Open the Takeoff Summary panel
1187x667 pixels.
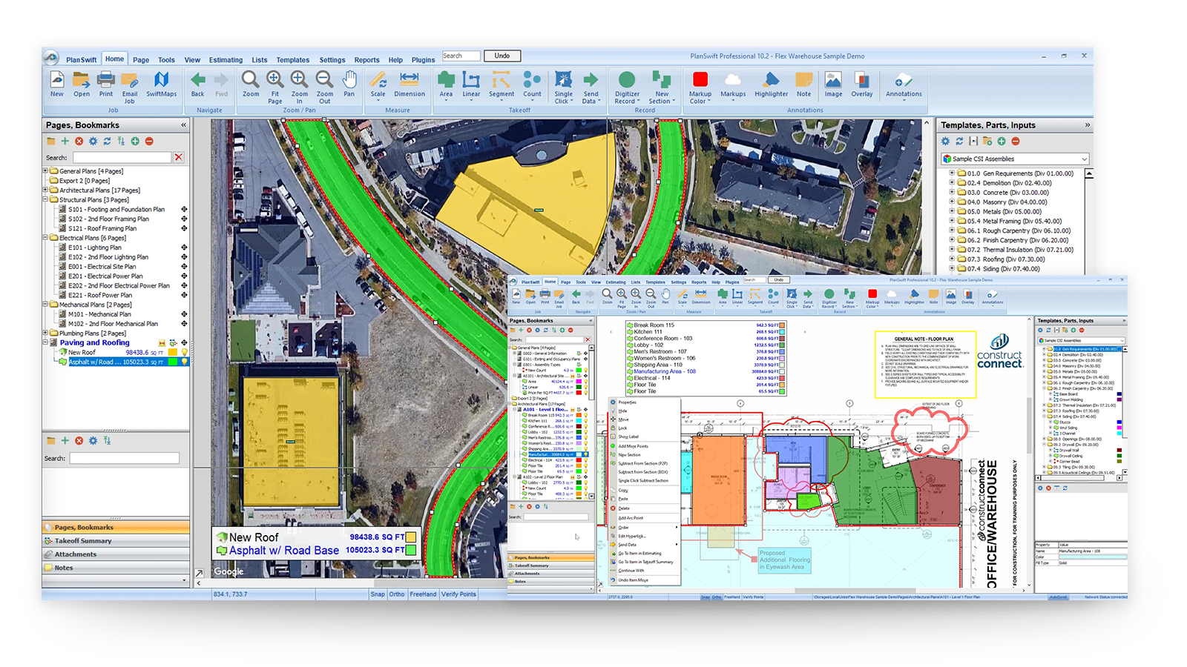83,541
